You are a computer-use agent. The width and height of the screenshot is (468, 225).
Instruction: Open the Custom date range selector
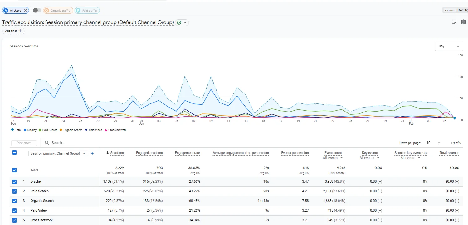point(455,10)
